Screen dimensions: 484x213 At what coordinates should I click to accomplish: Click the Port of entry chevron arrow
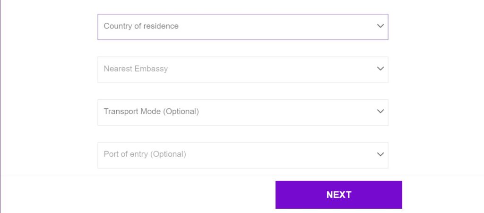point(380,154)
